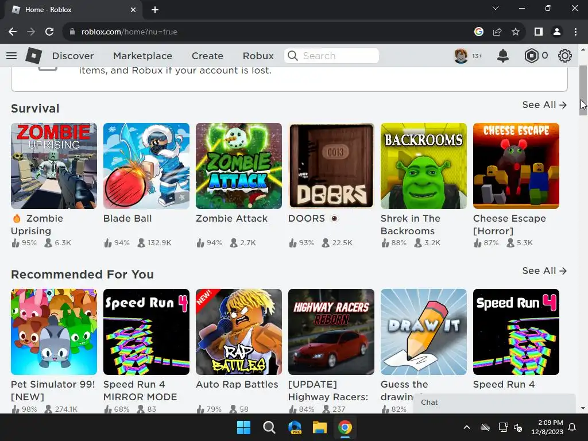Open the taskbar clock and date
The height and width of the screenshot is (441, 588).
point(547,427)
